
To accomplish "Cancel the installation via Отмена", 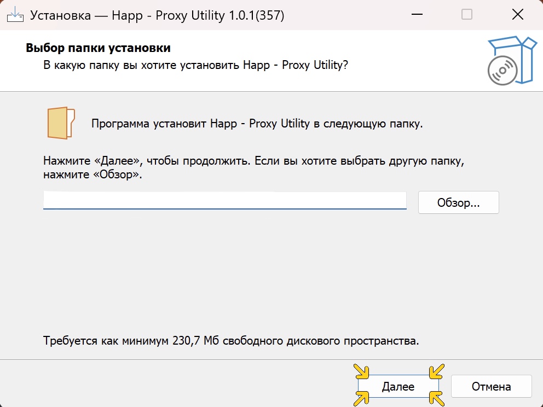I will click(491, 386).
